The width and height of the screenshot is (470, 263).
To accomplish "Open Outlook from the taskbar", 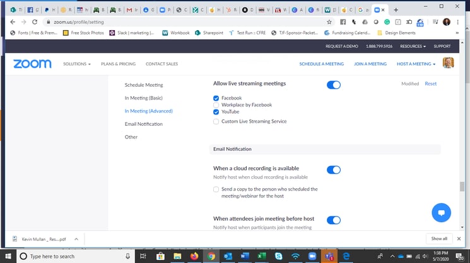I will tap(228, 256).
